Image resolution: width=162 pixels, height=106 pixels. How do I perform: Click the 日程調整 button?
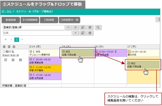49,20
